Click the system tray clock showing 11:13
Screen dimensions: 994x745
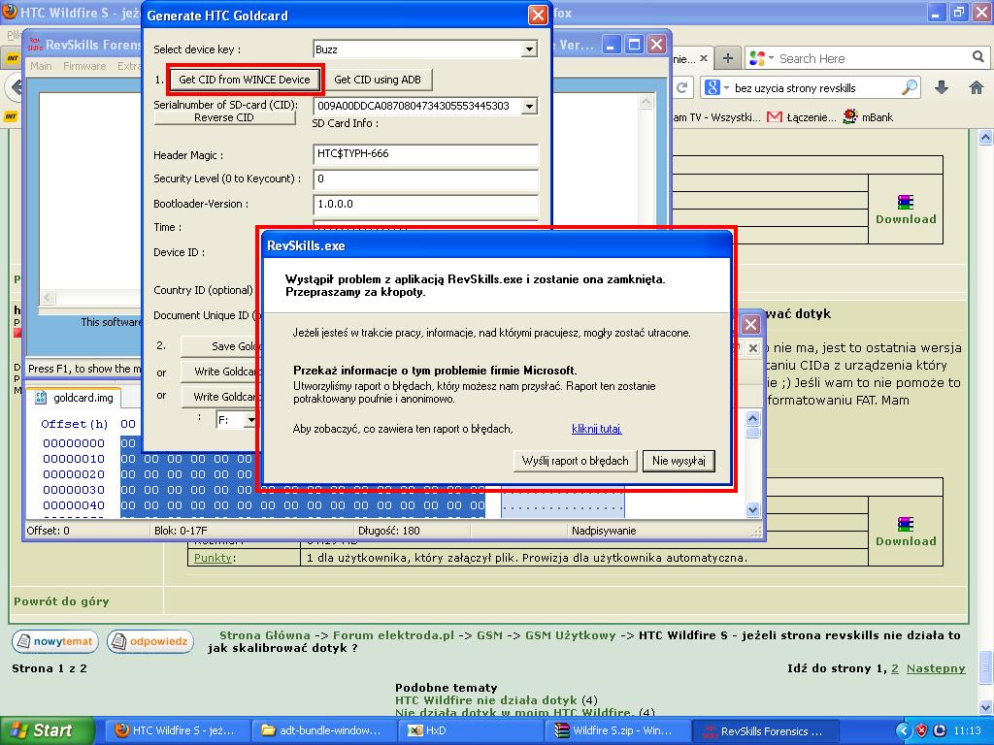(x=968, y=730)
